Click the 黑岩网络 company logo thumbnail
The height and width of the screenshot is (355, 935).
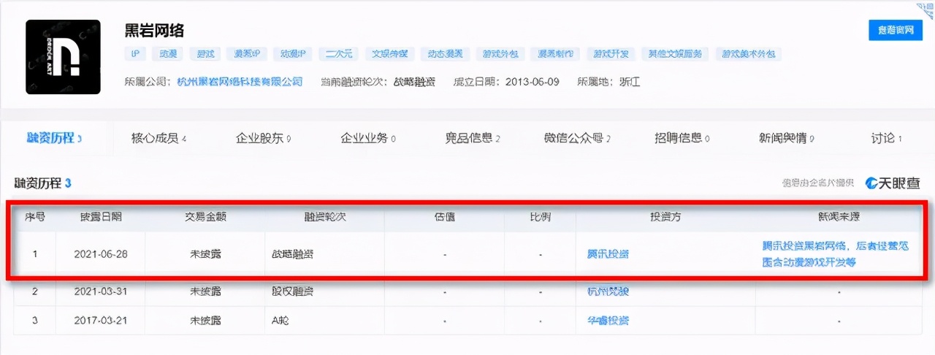pyautogui.click(x=63, y=56)
